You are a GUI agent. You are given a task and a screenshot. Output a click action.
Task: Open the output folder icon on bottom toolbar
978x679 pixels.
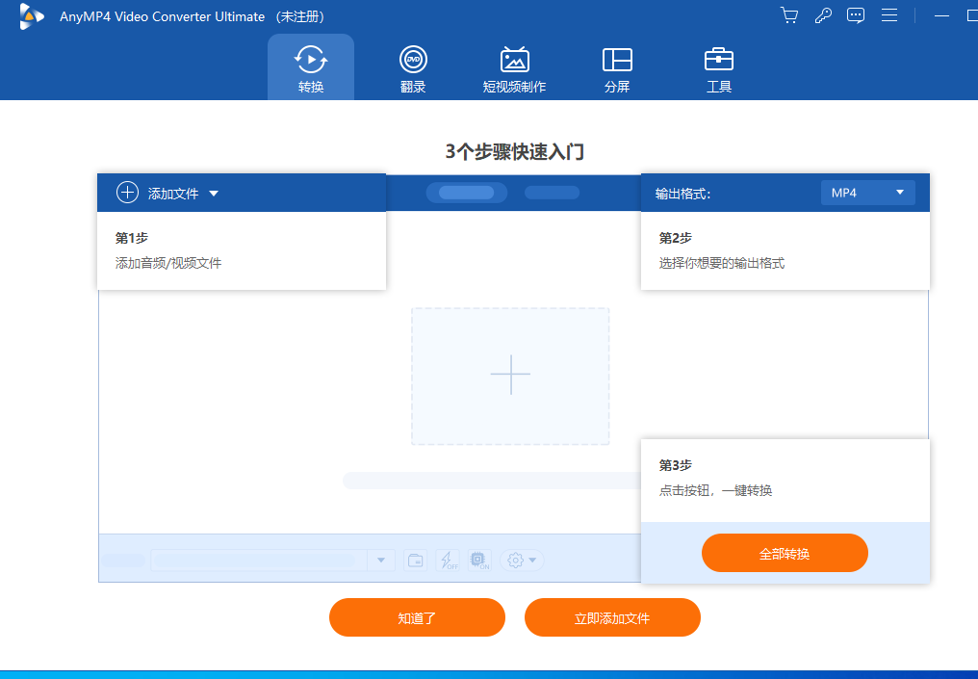(x=416, y=560)
